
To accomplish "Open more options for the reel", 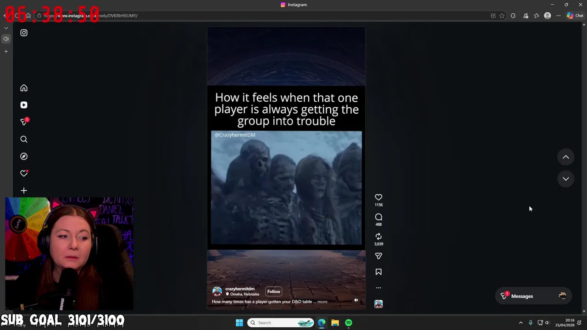I will pyautogui.click(x=378, y=288).
